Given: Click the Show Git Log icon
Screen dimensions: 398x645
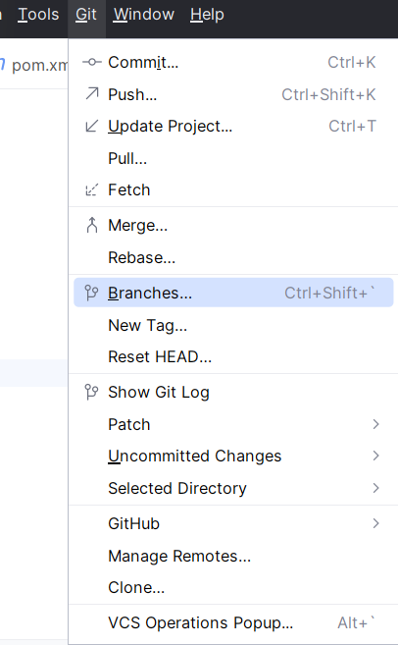Looking at the screenshot, I should click(91, 392).
